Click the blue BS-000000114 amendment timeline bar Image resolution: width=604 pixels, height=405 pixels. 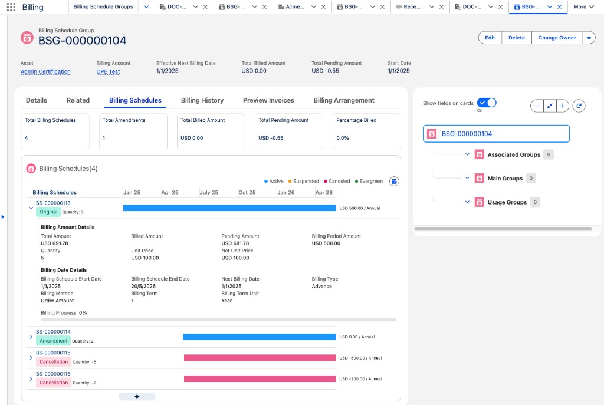(x=260, y=337)
